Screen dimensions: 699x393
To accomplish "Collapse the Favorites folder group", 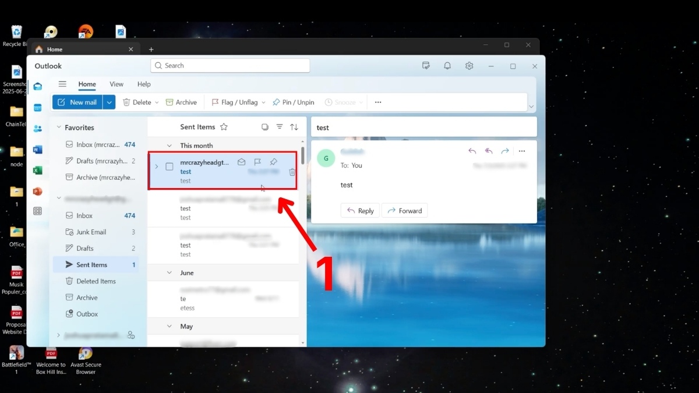I will (x=58, y=128).
